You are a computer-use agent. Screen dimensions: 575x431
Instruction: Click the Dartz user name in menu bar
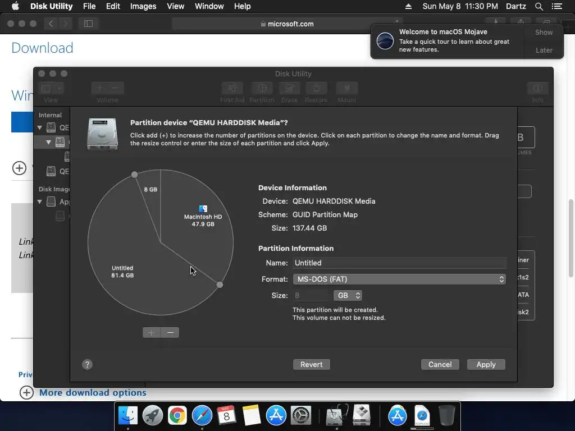(x=516, y=6)
